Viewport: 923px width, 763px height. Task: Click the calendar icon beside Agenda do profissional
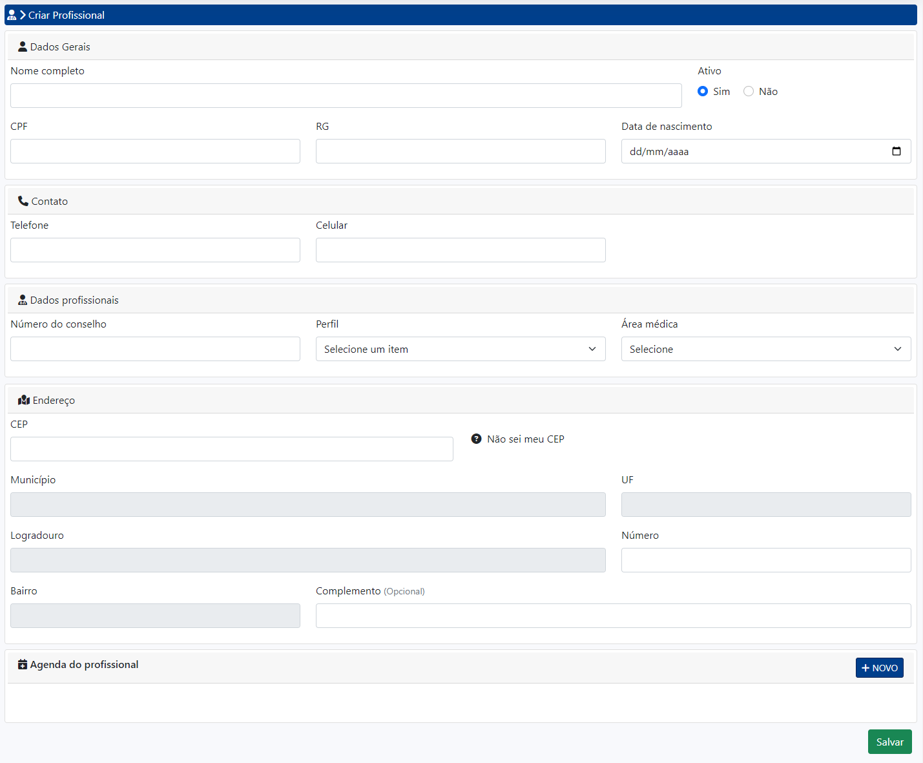(23, 664)
